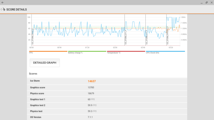Click the Score Details header title
This screenshot has width=214, height=120.
16,9
